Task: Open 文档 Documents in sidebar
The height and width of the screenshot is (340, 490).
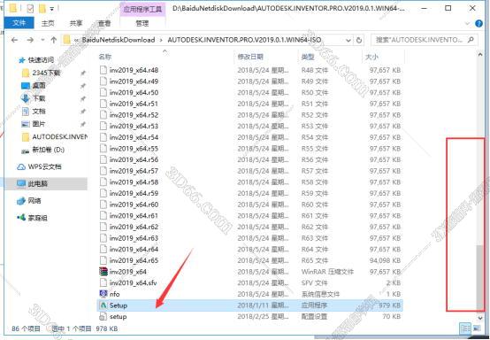Action: point(39,112)
